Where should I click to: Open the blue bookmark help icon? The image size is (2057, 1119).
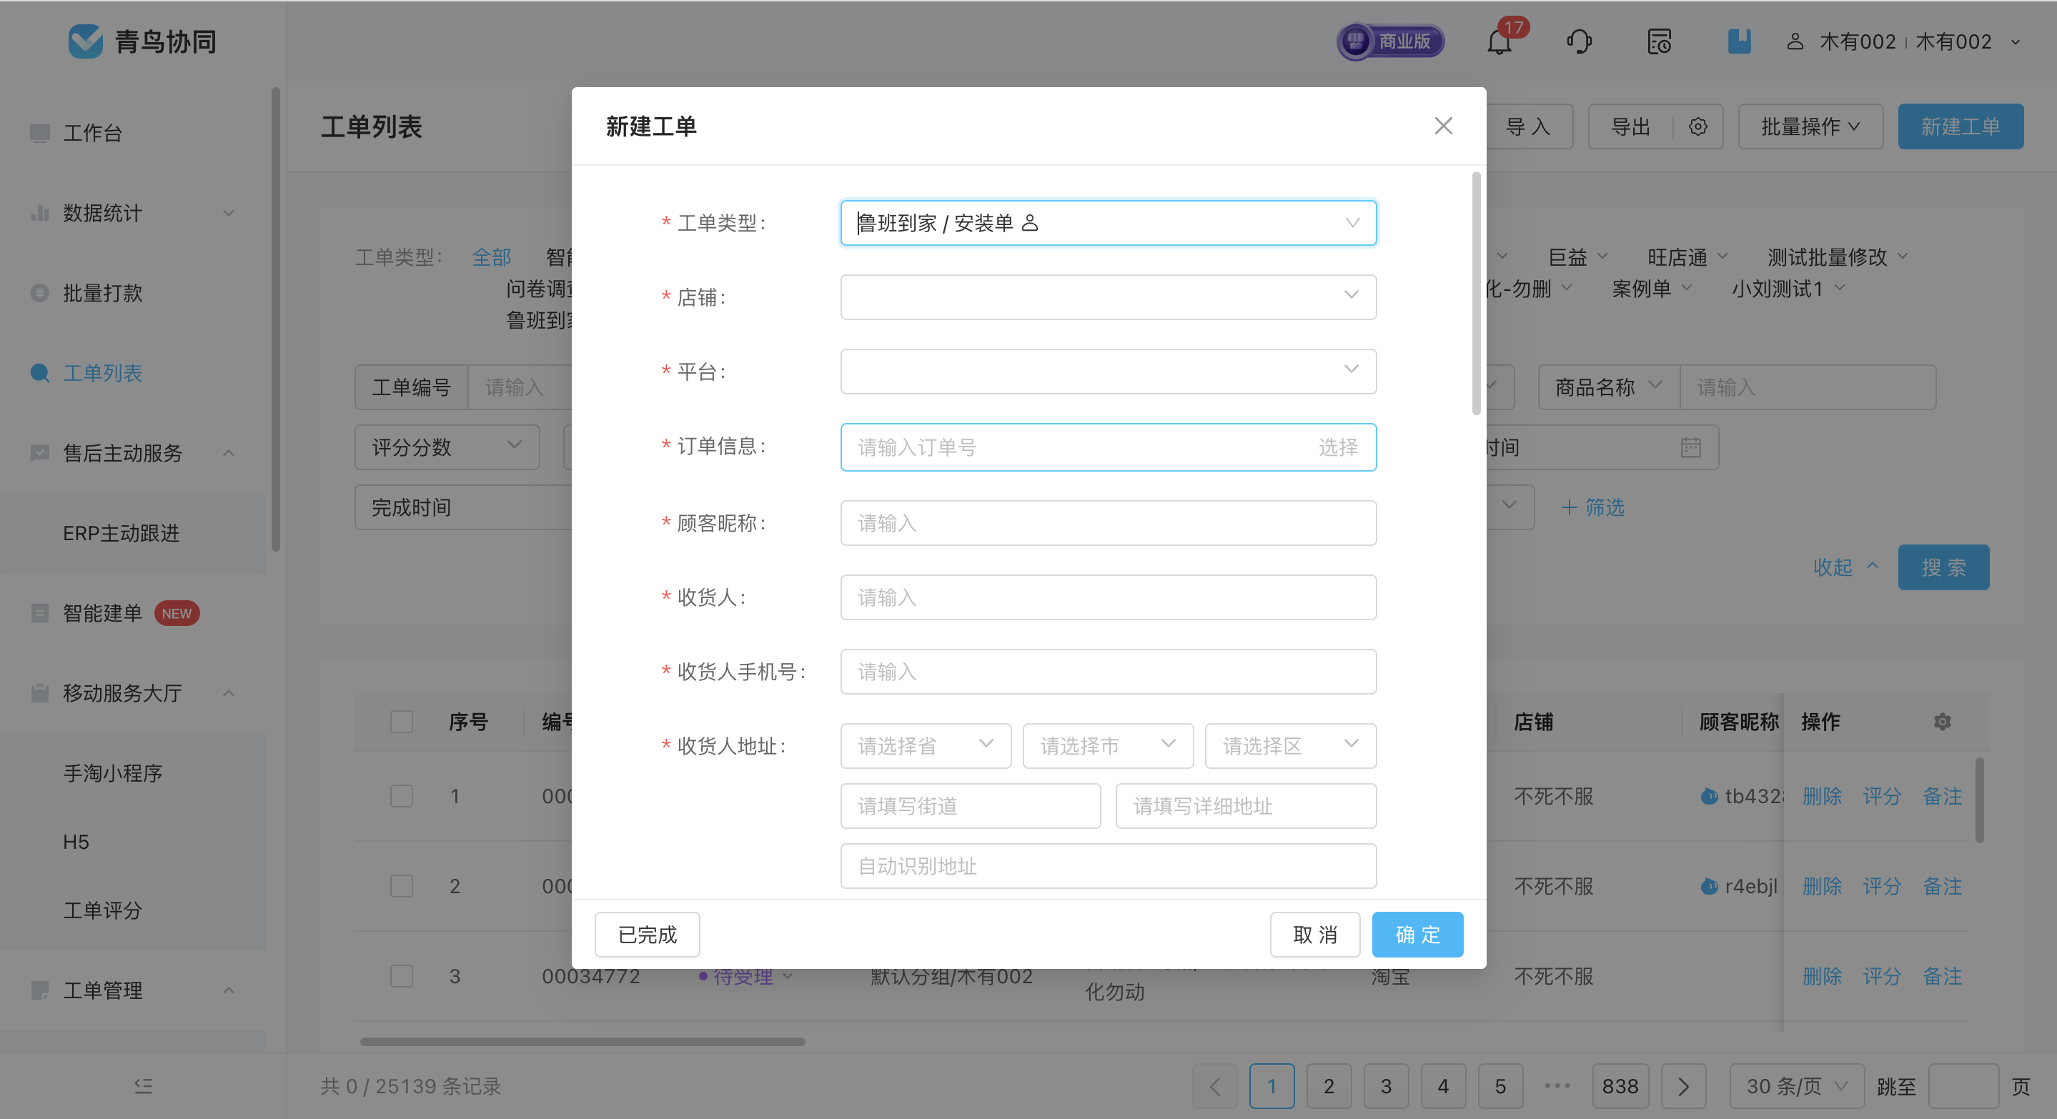pyautogui.click(x=1739, y=41)
